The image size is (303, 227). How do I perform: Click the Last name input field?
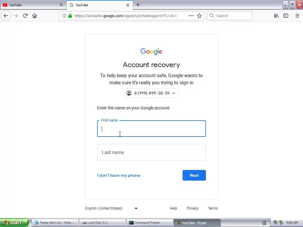click(151, 152)
